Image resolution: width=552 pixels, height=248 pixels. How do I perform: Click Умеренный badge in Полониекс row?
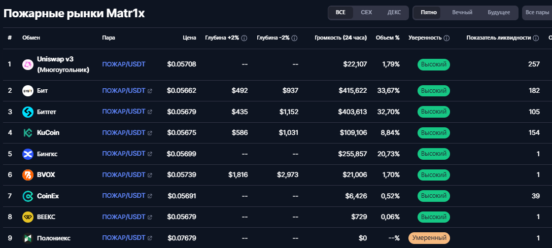click(x=429, y=238)
